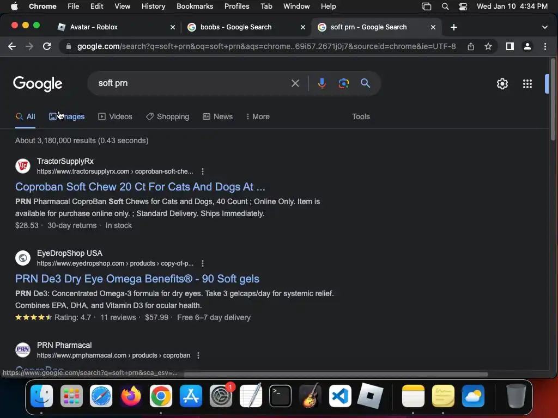
Task: Launch Safari from the dock
Action: [x=101, y=396]
